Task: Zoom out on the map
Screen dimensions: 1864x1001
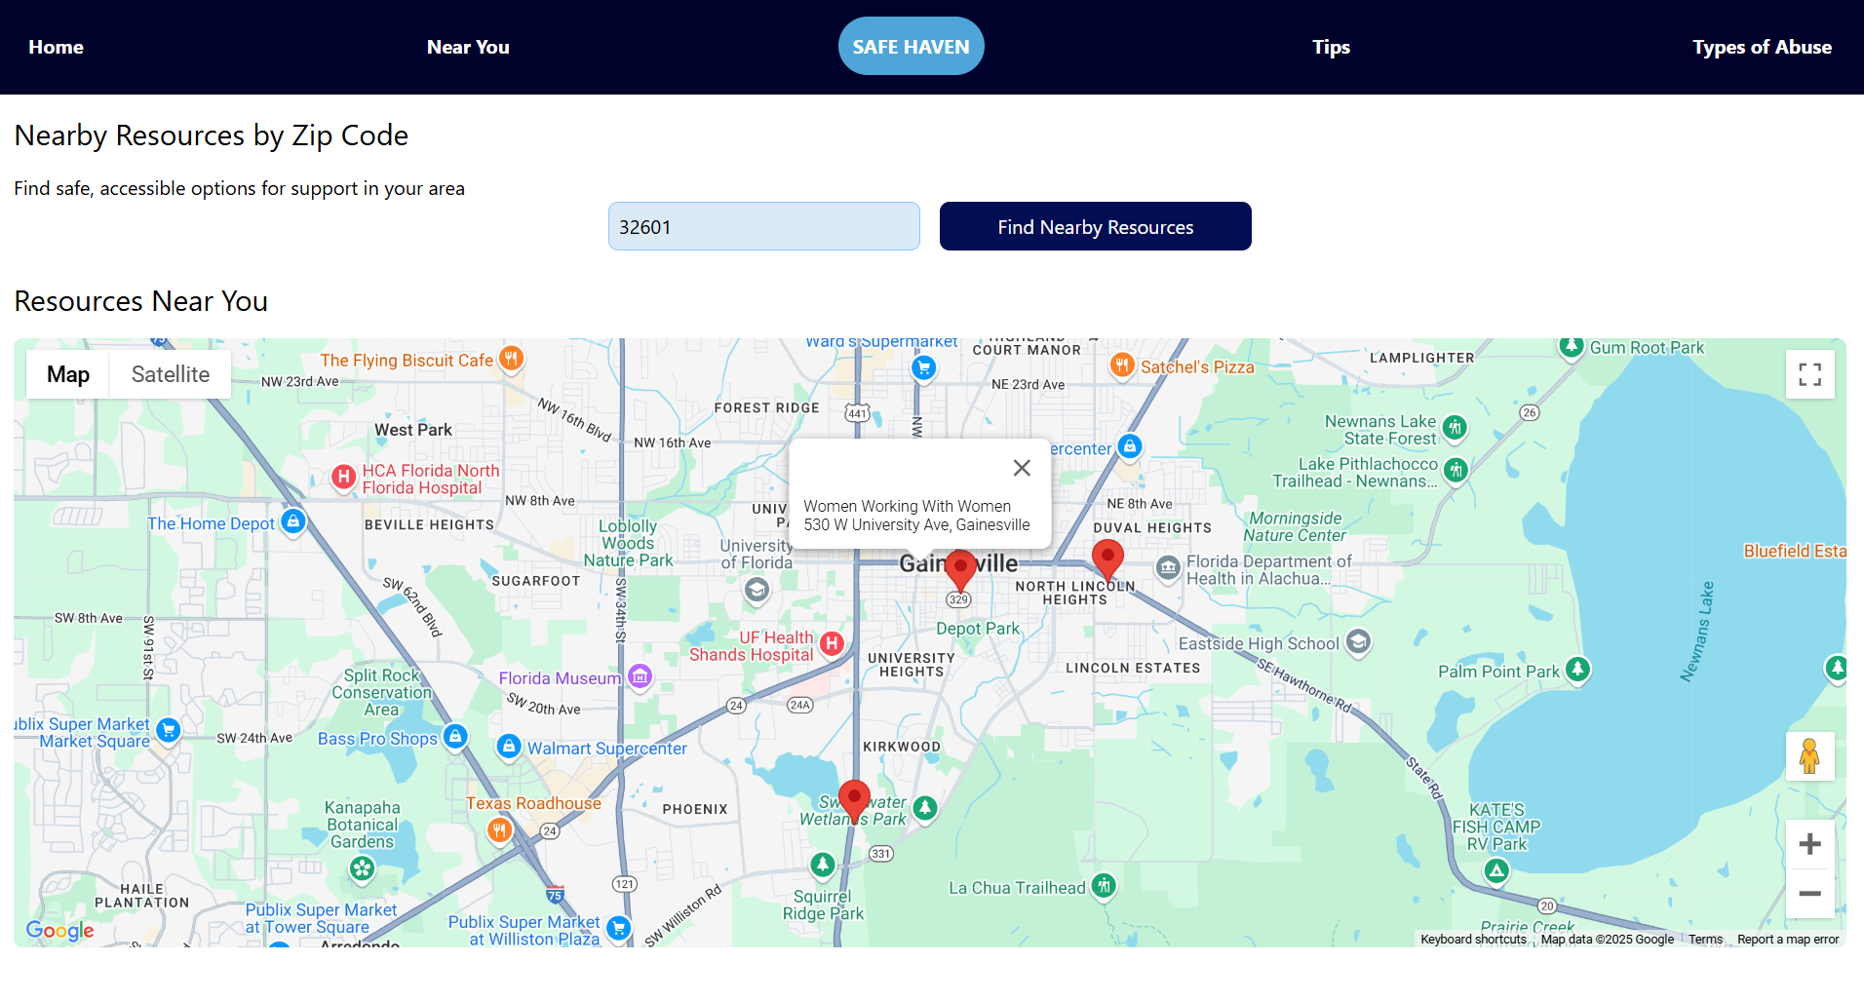Action: 1809,894
